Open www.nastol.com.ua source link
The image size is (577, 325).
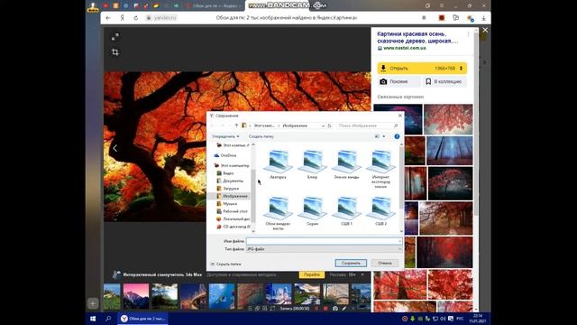click(x=404, y=48)
